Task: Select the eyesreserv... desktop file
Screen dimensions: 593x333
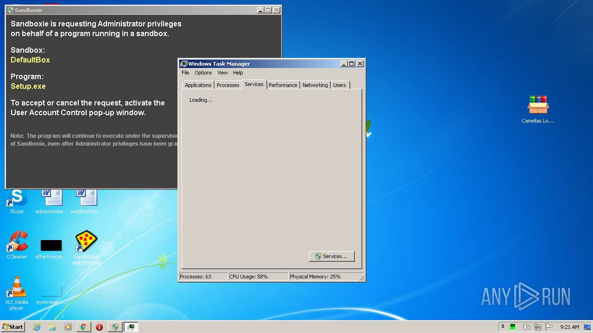Action: point(51,295)
